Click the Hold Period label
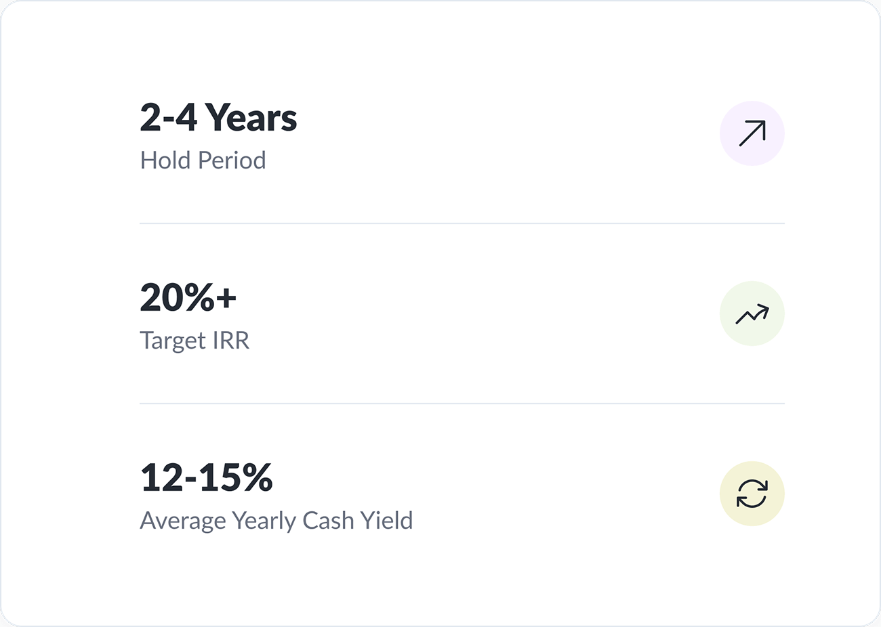 [x=203, y=160]
